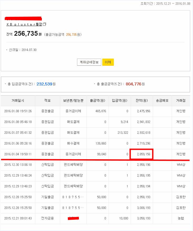Click the 계좌상세정보 button

pos(89,62)
